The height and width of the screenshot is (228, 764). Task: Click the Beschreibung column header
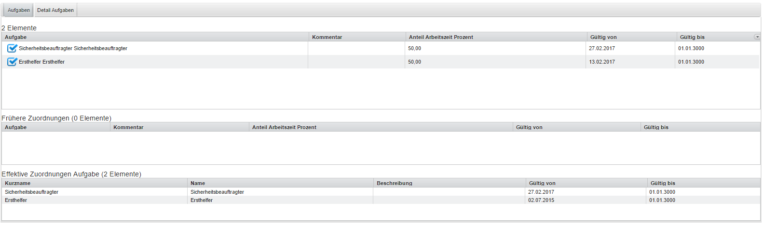point(395,183)
